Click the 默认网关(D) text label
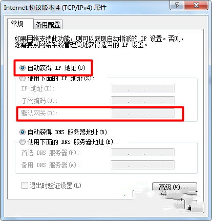Image resolution: width=212 pixels, height=221 pixels. click(39, 113)
